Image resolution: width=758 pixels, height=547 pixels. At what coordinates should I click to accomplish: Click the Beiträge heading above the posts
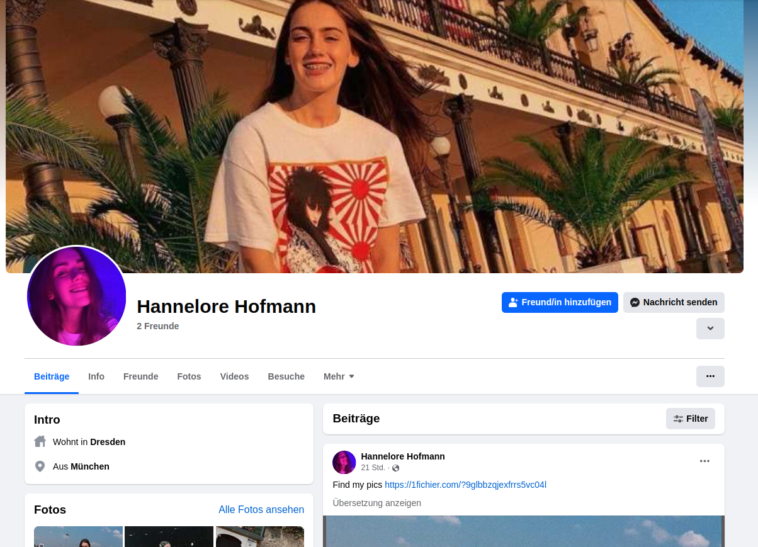[x=356, y=419]
